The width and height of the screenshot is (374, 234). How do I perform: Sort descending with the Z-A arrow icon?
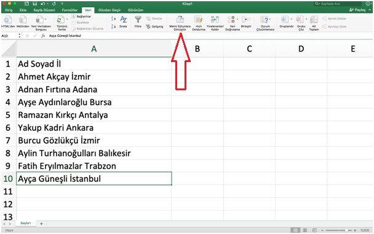[x=114, y=26]
